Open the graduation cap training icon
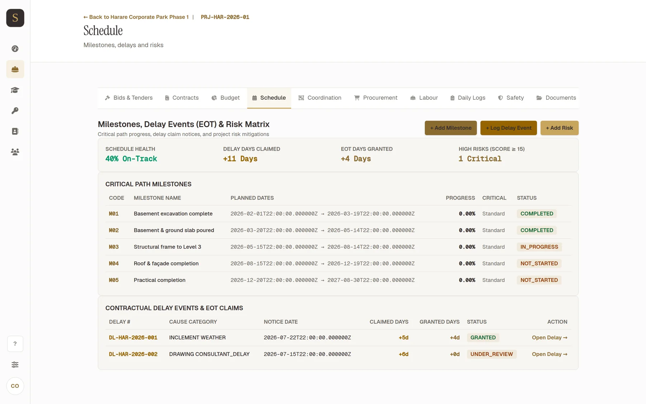Image resolution: width=646 pixels, height=404 pixels. 15,90
